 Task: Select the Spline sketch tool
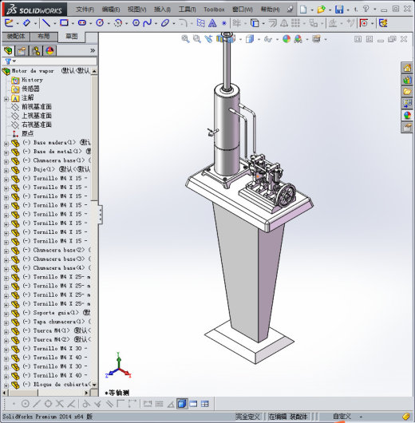tap(148, 23)
